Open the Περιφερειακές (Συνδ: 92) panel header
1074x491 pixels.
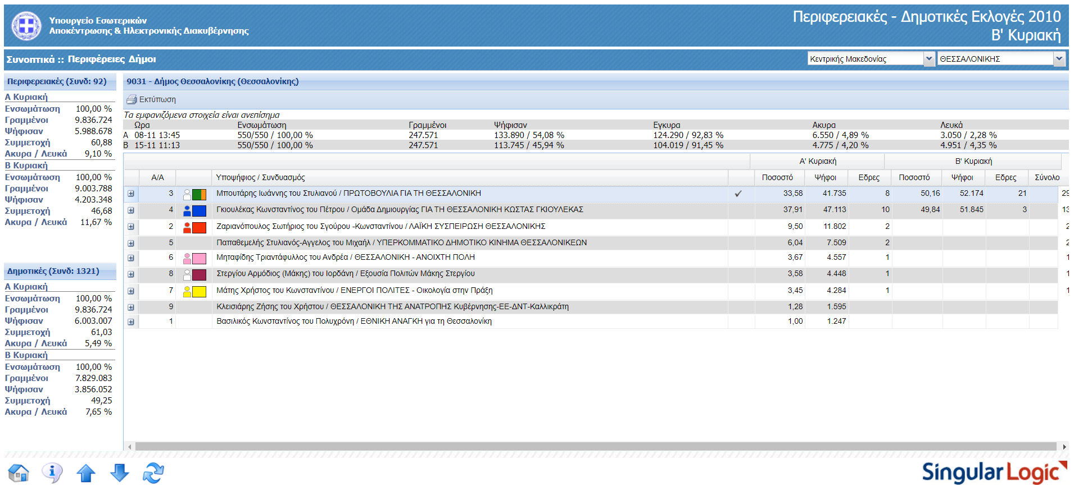point(57,81)
